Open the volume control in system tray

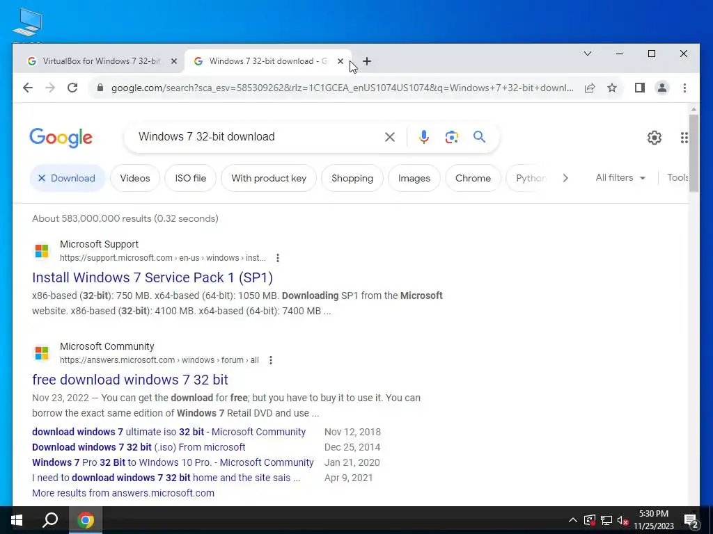tap(622, 520)
